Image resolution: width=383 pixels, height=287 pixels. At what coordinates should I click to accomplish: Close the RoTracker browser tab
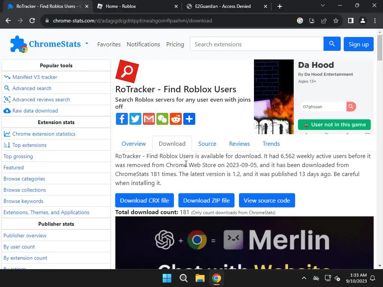coord(87,6)
